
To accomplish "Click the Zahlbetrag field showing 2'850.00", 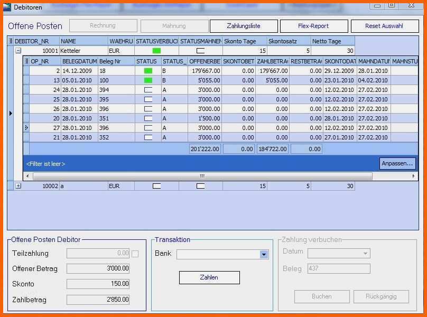I will point(98,300).
